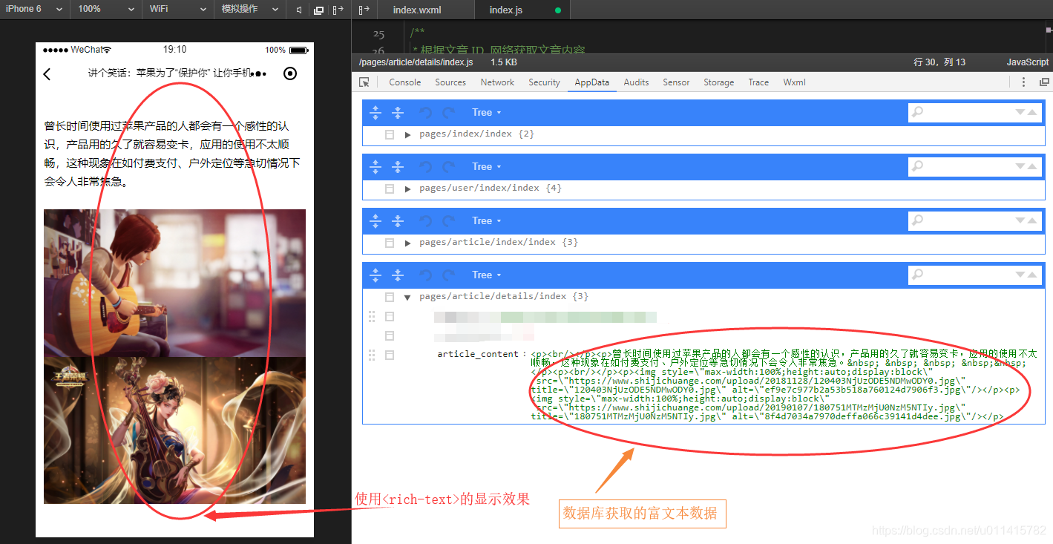Expand the pages/article/index/index tree node
This screenshot has height=544, width=1053.
tap(407, 243)
